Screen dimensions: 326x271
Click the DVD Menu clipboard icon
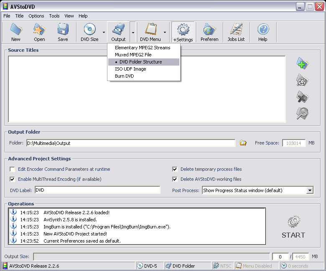[150, 29]
